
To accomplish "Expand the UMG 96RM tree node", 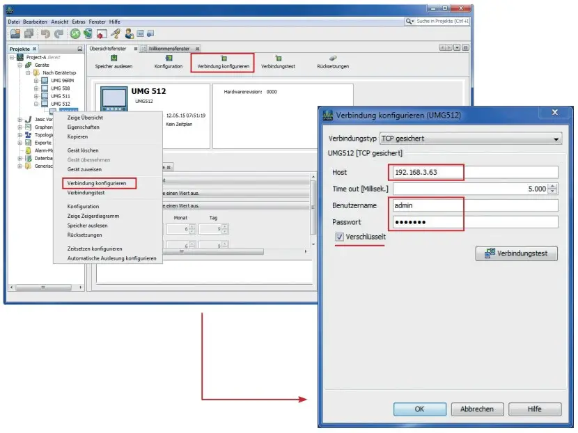I will point(36,80).
